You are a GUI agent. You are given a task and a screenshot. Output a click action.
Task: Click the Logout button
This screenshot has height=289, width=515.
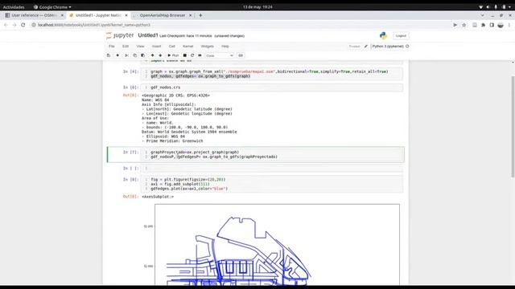(401, 35)
